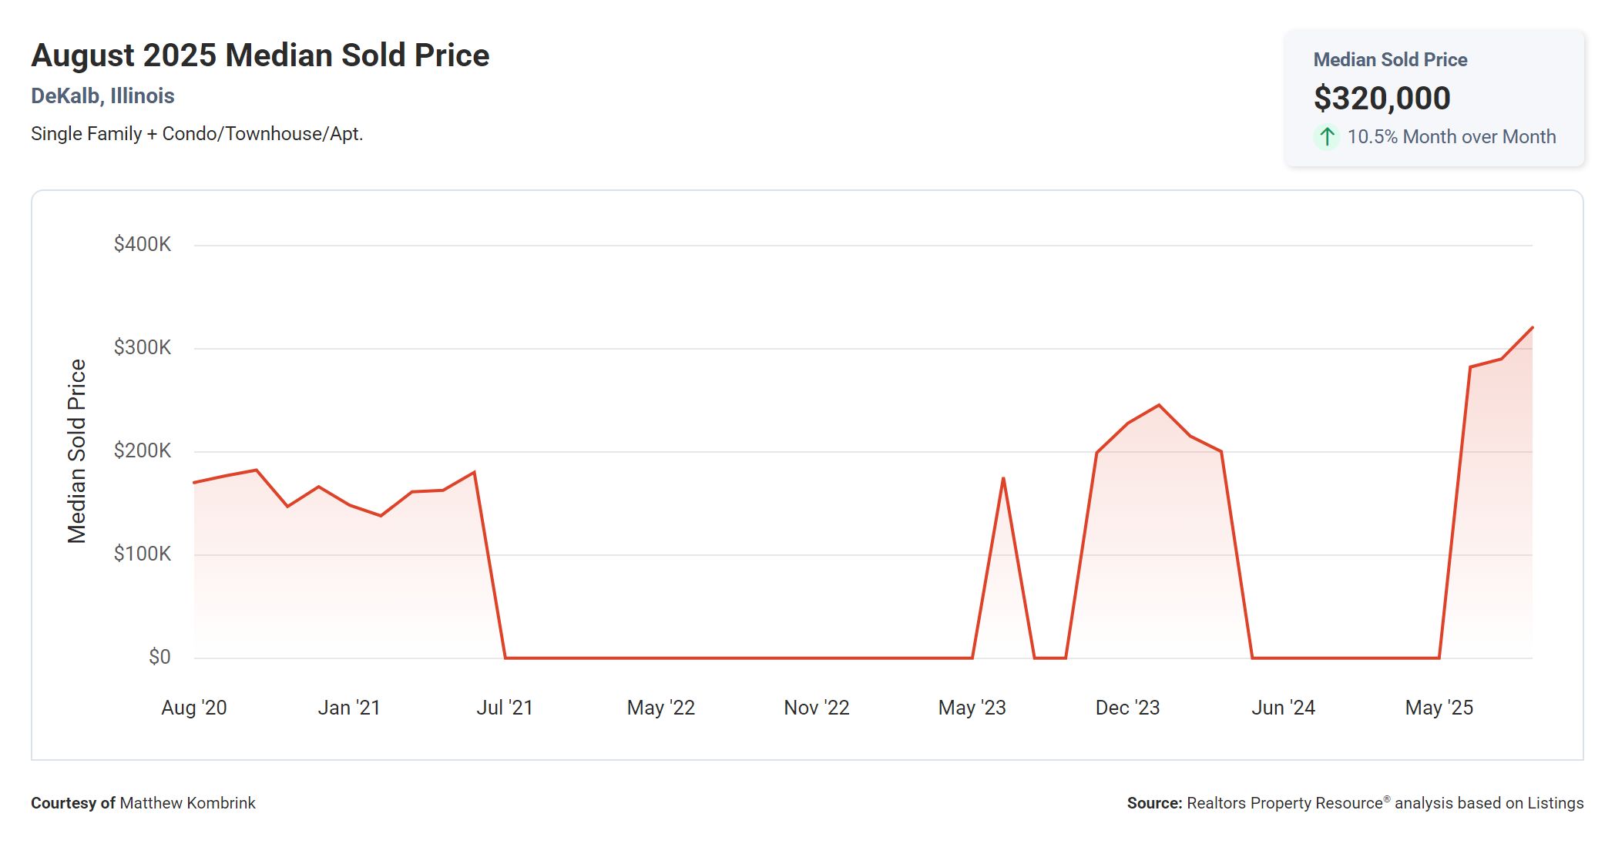Click the Realtors Property Resource source text

tap(1284, 803)
